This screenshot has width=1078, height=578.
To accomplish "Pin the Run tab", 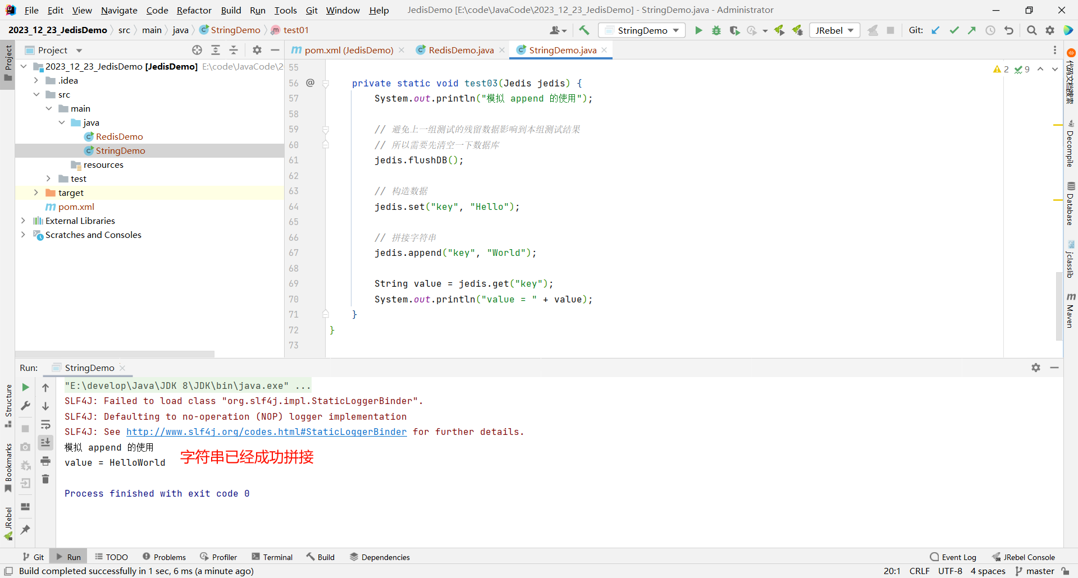I will coord(25,529).
